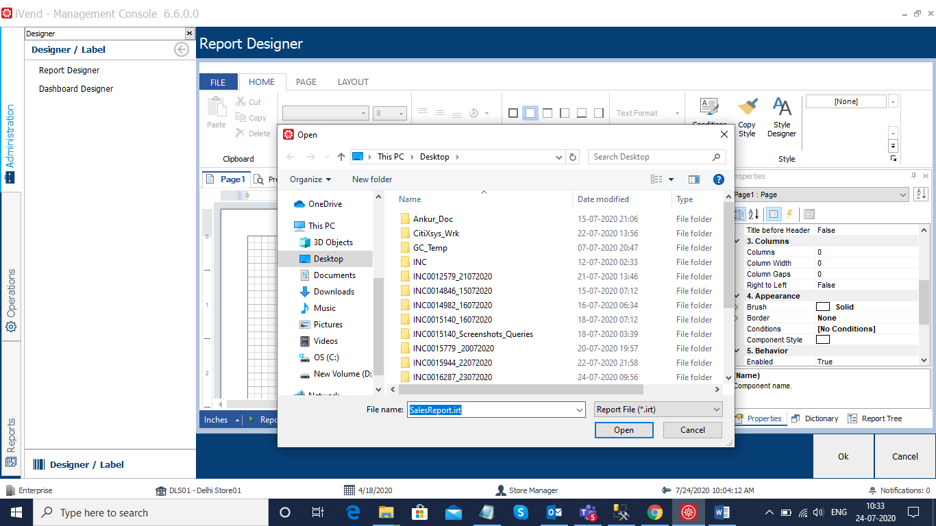Click the A-Z sort icon beside Page1 : Page

click(x=921, y=195)
